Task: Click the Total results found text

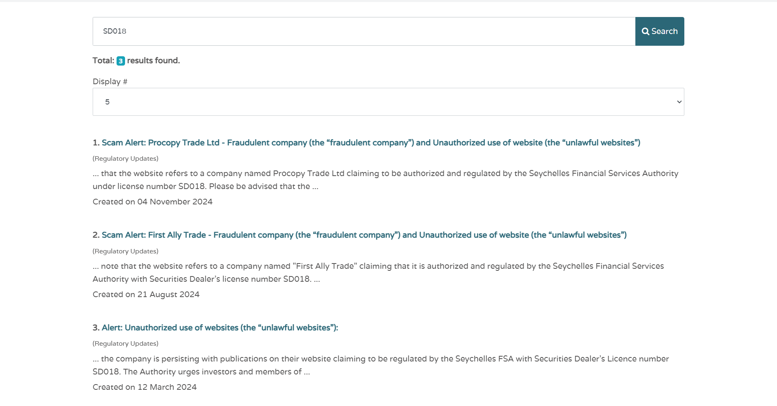Action: click(136, 60)
